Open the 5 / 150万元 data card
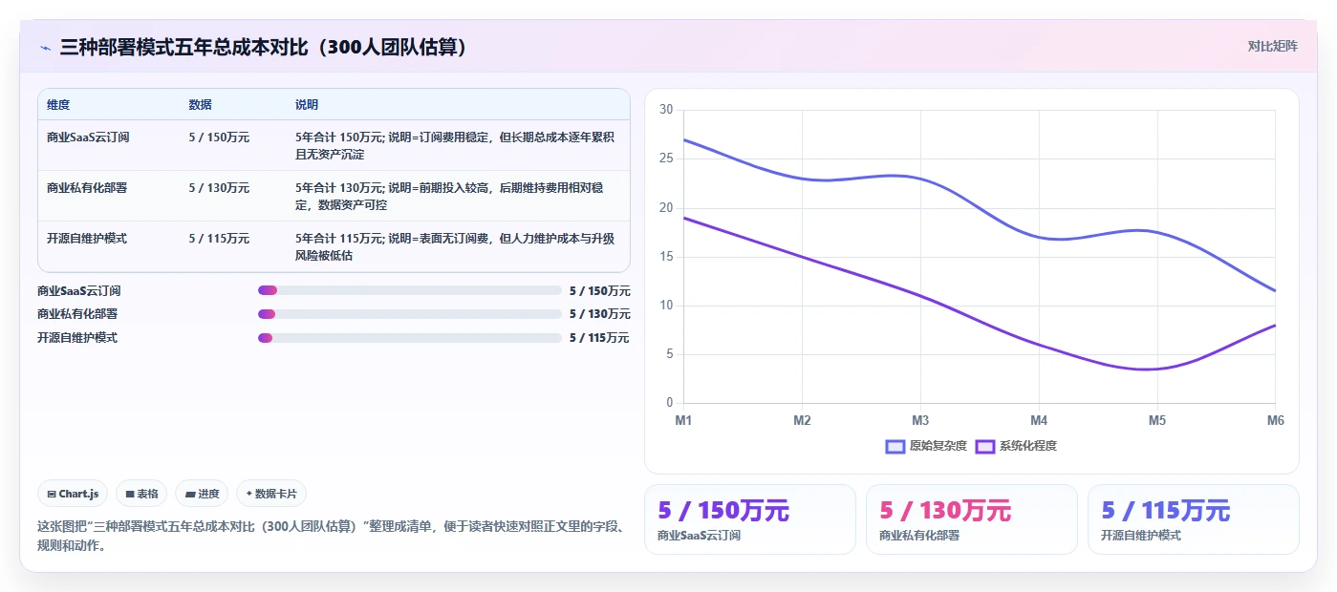 750,519
